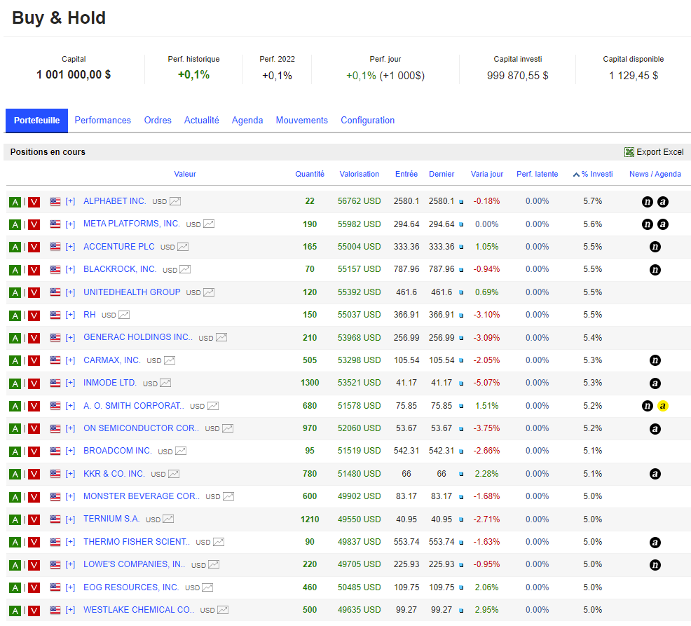Sort by the Quantité column header
The width and height of the screenshot is (691, 626).
tap(310, 174)
